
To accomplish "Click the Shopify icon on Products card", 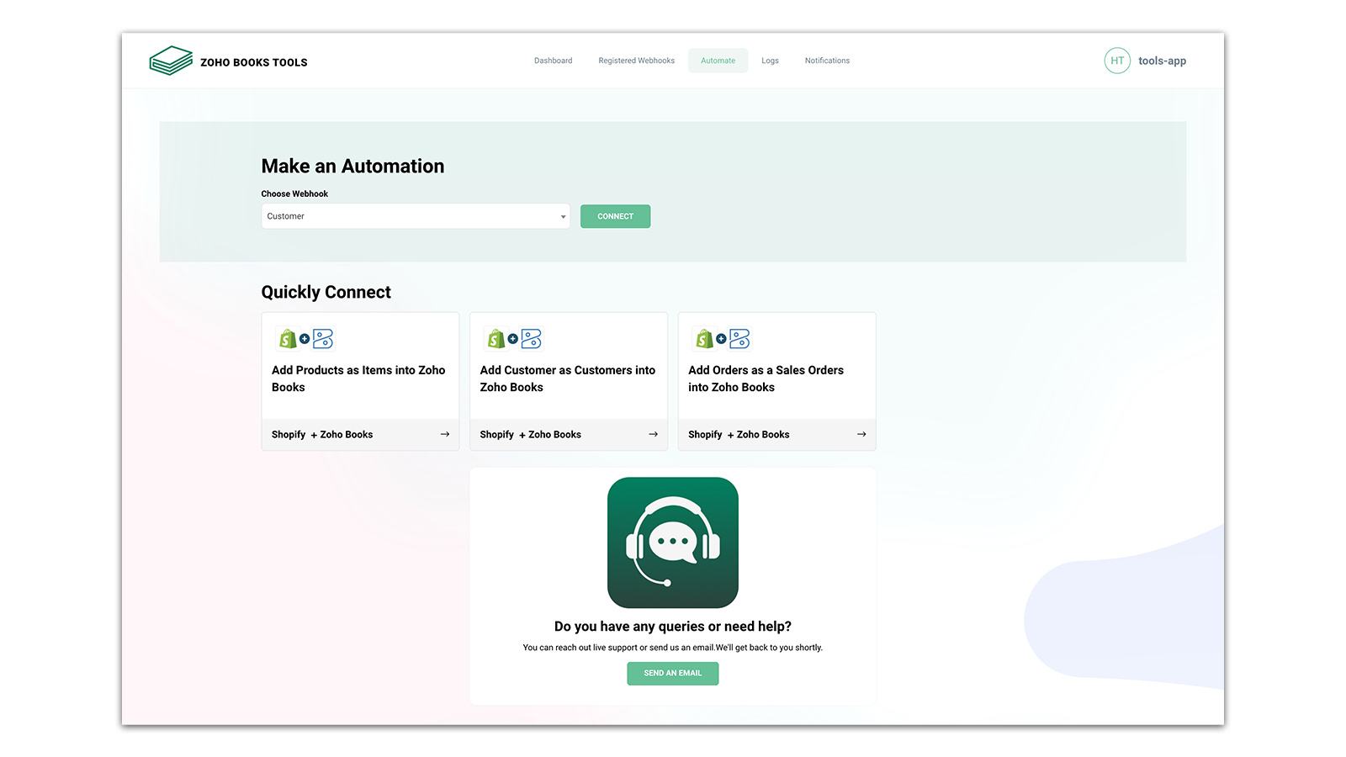I will pyautogui.click(x=288, y=339).
